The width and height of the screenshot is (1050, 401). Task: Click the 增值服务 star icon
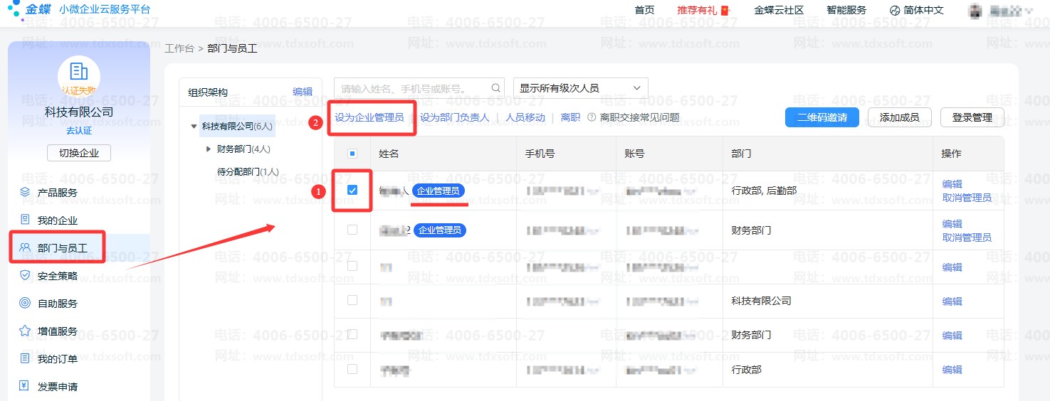25,331
